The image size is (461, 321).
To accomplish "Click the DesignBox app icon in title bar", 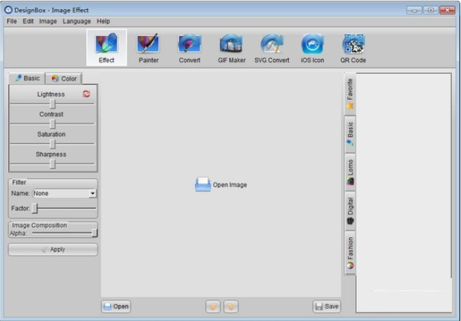I will pos(8,10).
